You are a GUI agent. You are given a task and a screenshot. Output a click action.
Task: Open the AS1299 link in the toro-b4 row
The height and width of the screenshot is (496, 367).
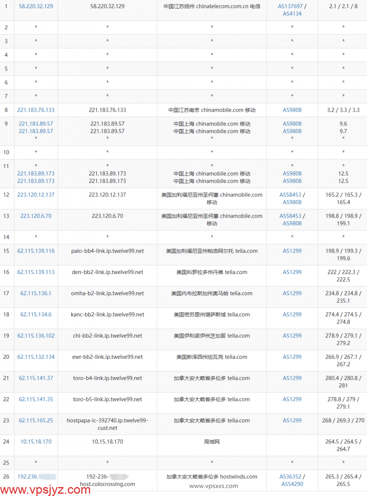[292, 378]
